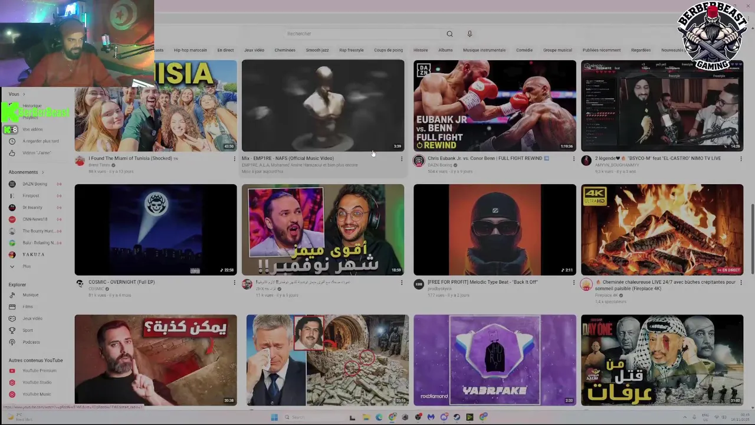Play the live 4K fireplace thumbnail
This screenshot has height=425, width=755.
click(x=662, y=230)
